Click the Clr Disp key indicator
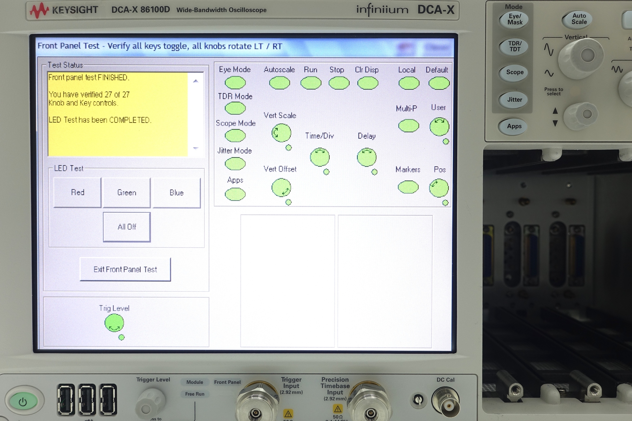Image resolution: width=632 pixels, height=421 pixels. click(368, 83)
